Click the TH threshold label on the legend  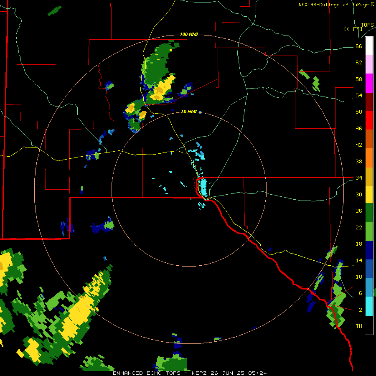click(x=359, y=326)
